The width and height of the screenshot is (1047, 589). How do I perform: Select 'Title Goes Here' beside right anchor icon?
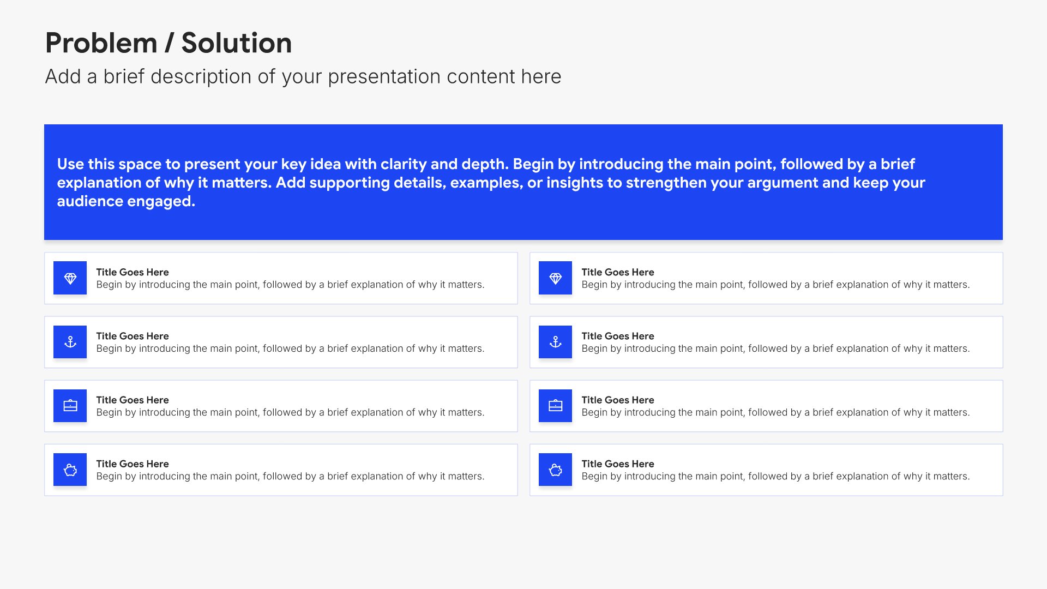tap(618, 336)
